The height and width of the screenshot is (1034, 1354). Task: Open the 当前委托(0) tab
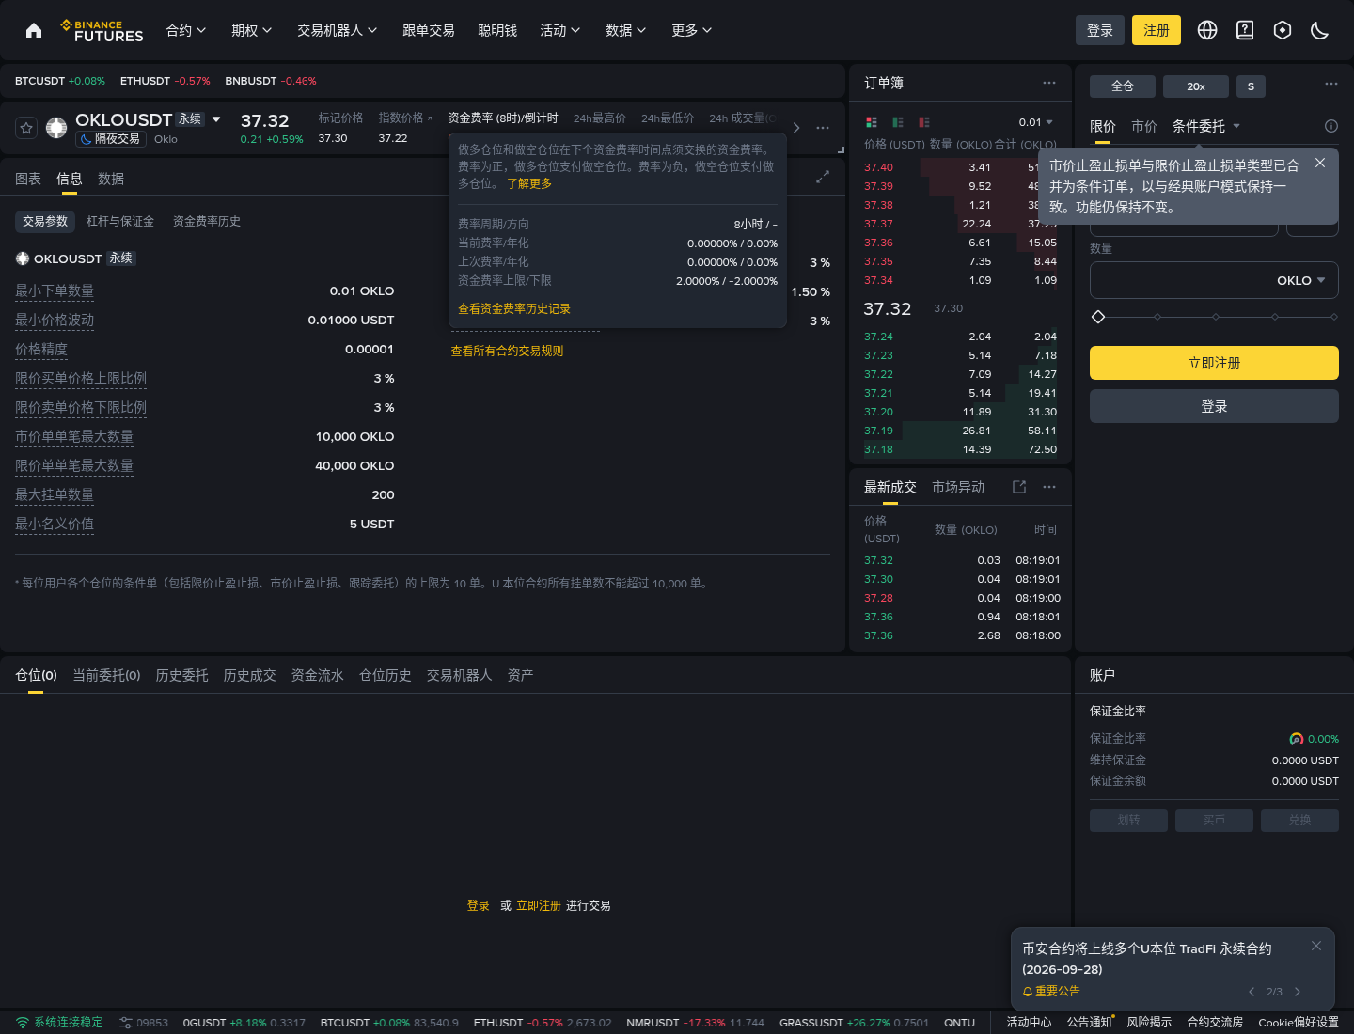click(106, 675)
